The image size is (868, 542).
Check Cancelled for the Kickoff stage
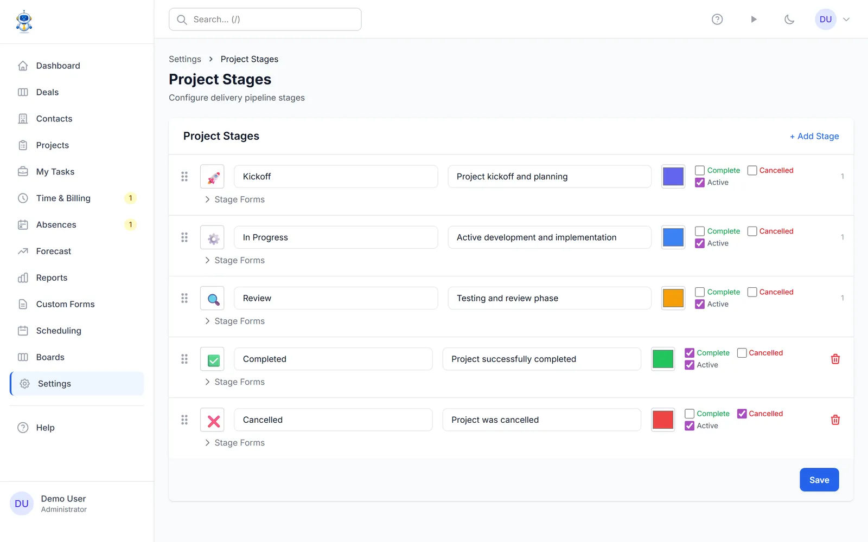752,170
